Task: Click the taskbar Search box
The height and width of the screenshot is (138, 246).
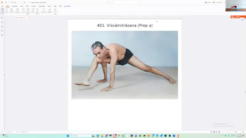Action: pos(81,136)
